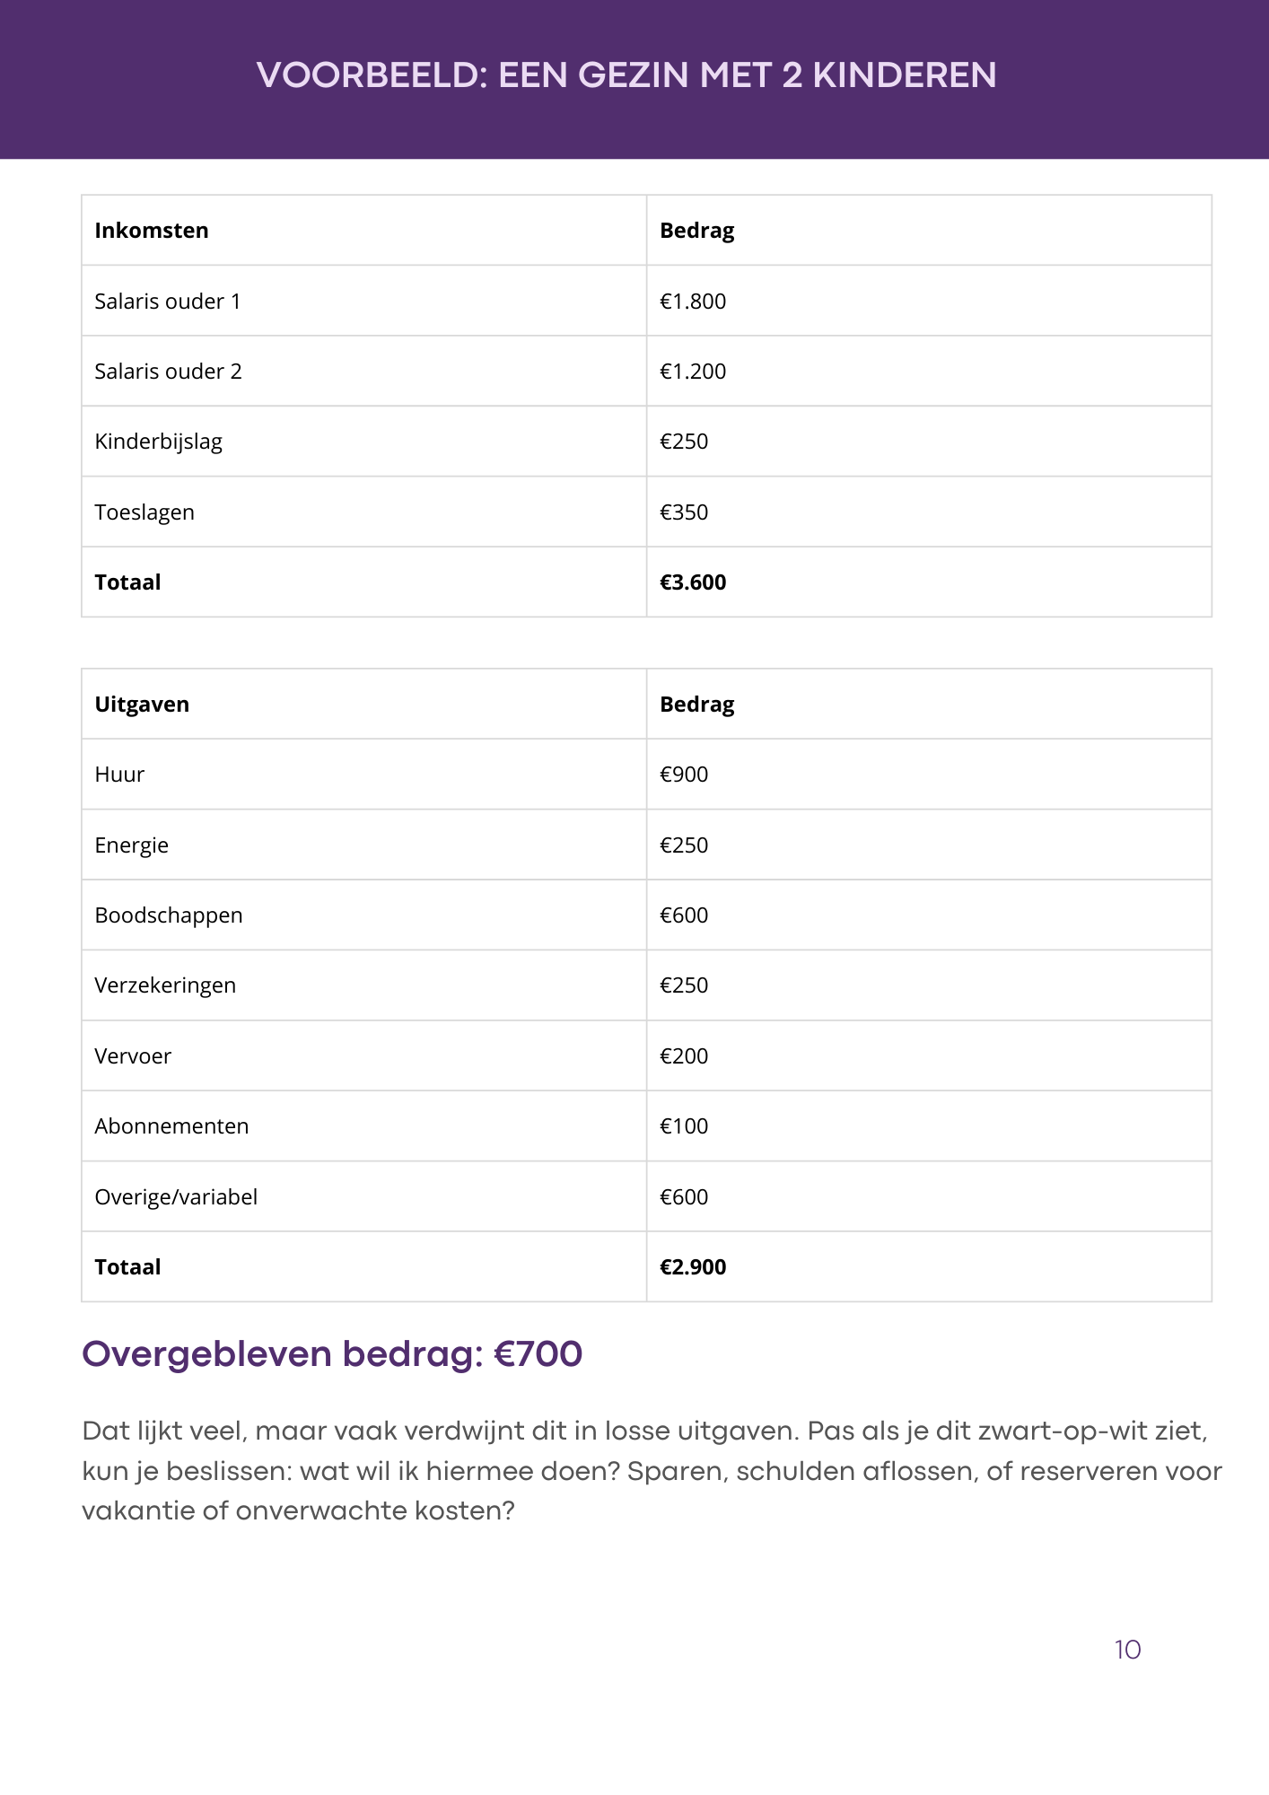The width and height of the screenshot is (1269, 1795).
Task: Select the €2.900 expenses total
Action: coord(693,1267)
